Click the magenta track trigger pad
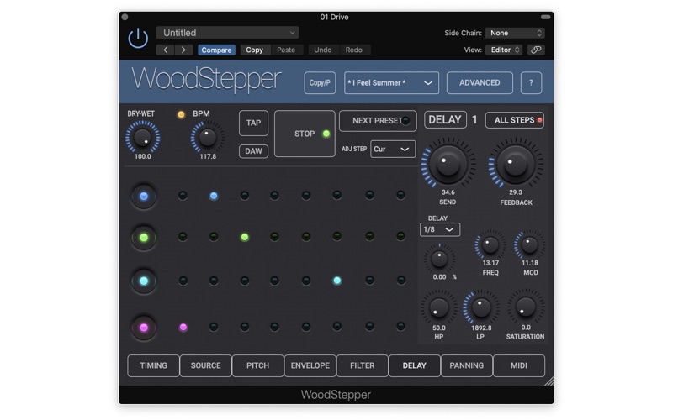 click(144, 328)
